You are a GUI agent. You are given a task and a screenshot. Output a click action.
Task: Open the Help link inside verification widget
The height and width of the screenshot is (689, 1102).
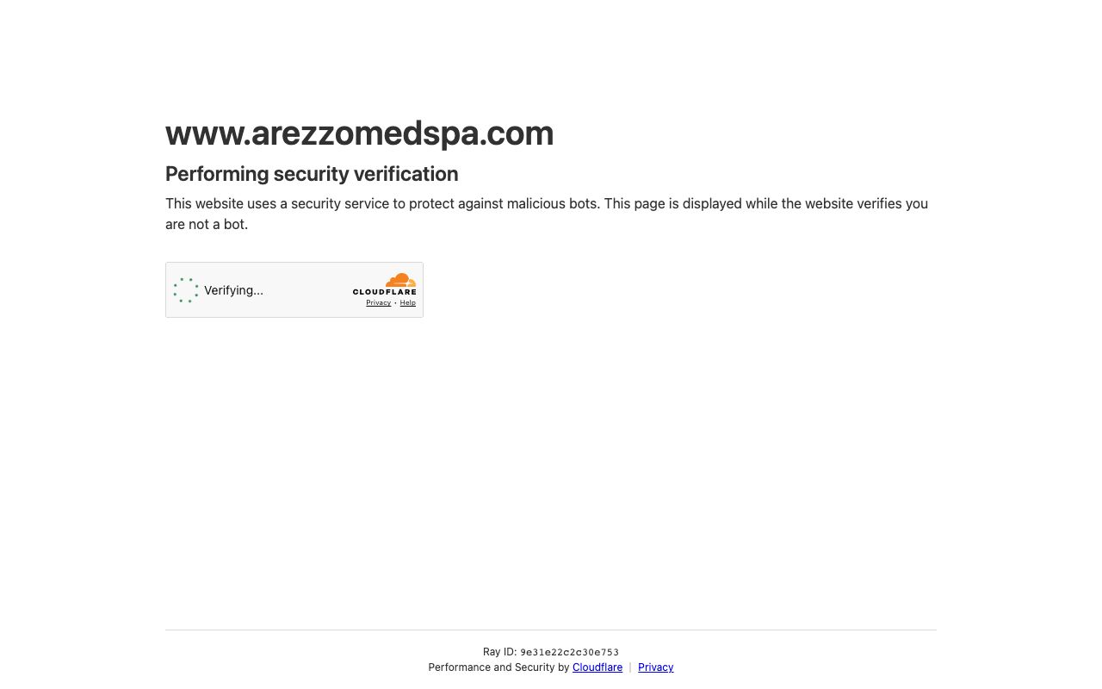pos(408,303)
